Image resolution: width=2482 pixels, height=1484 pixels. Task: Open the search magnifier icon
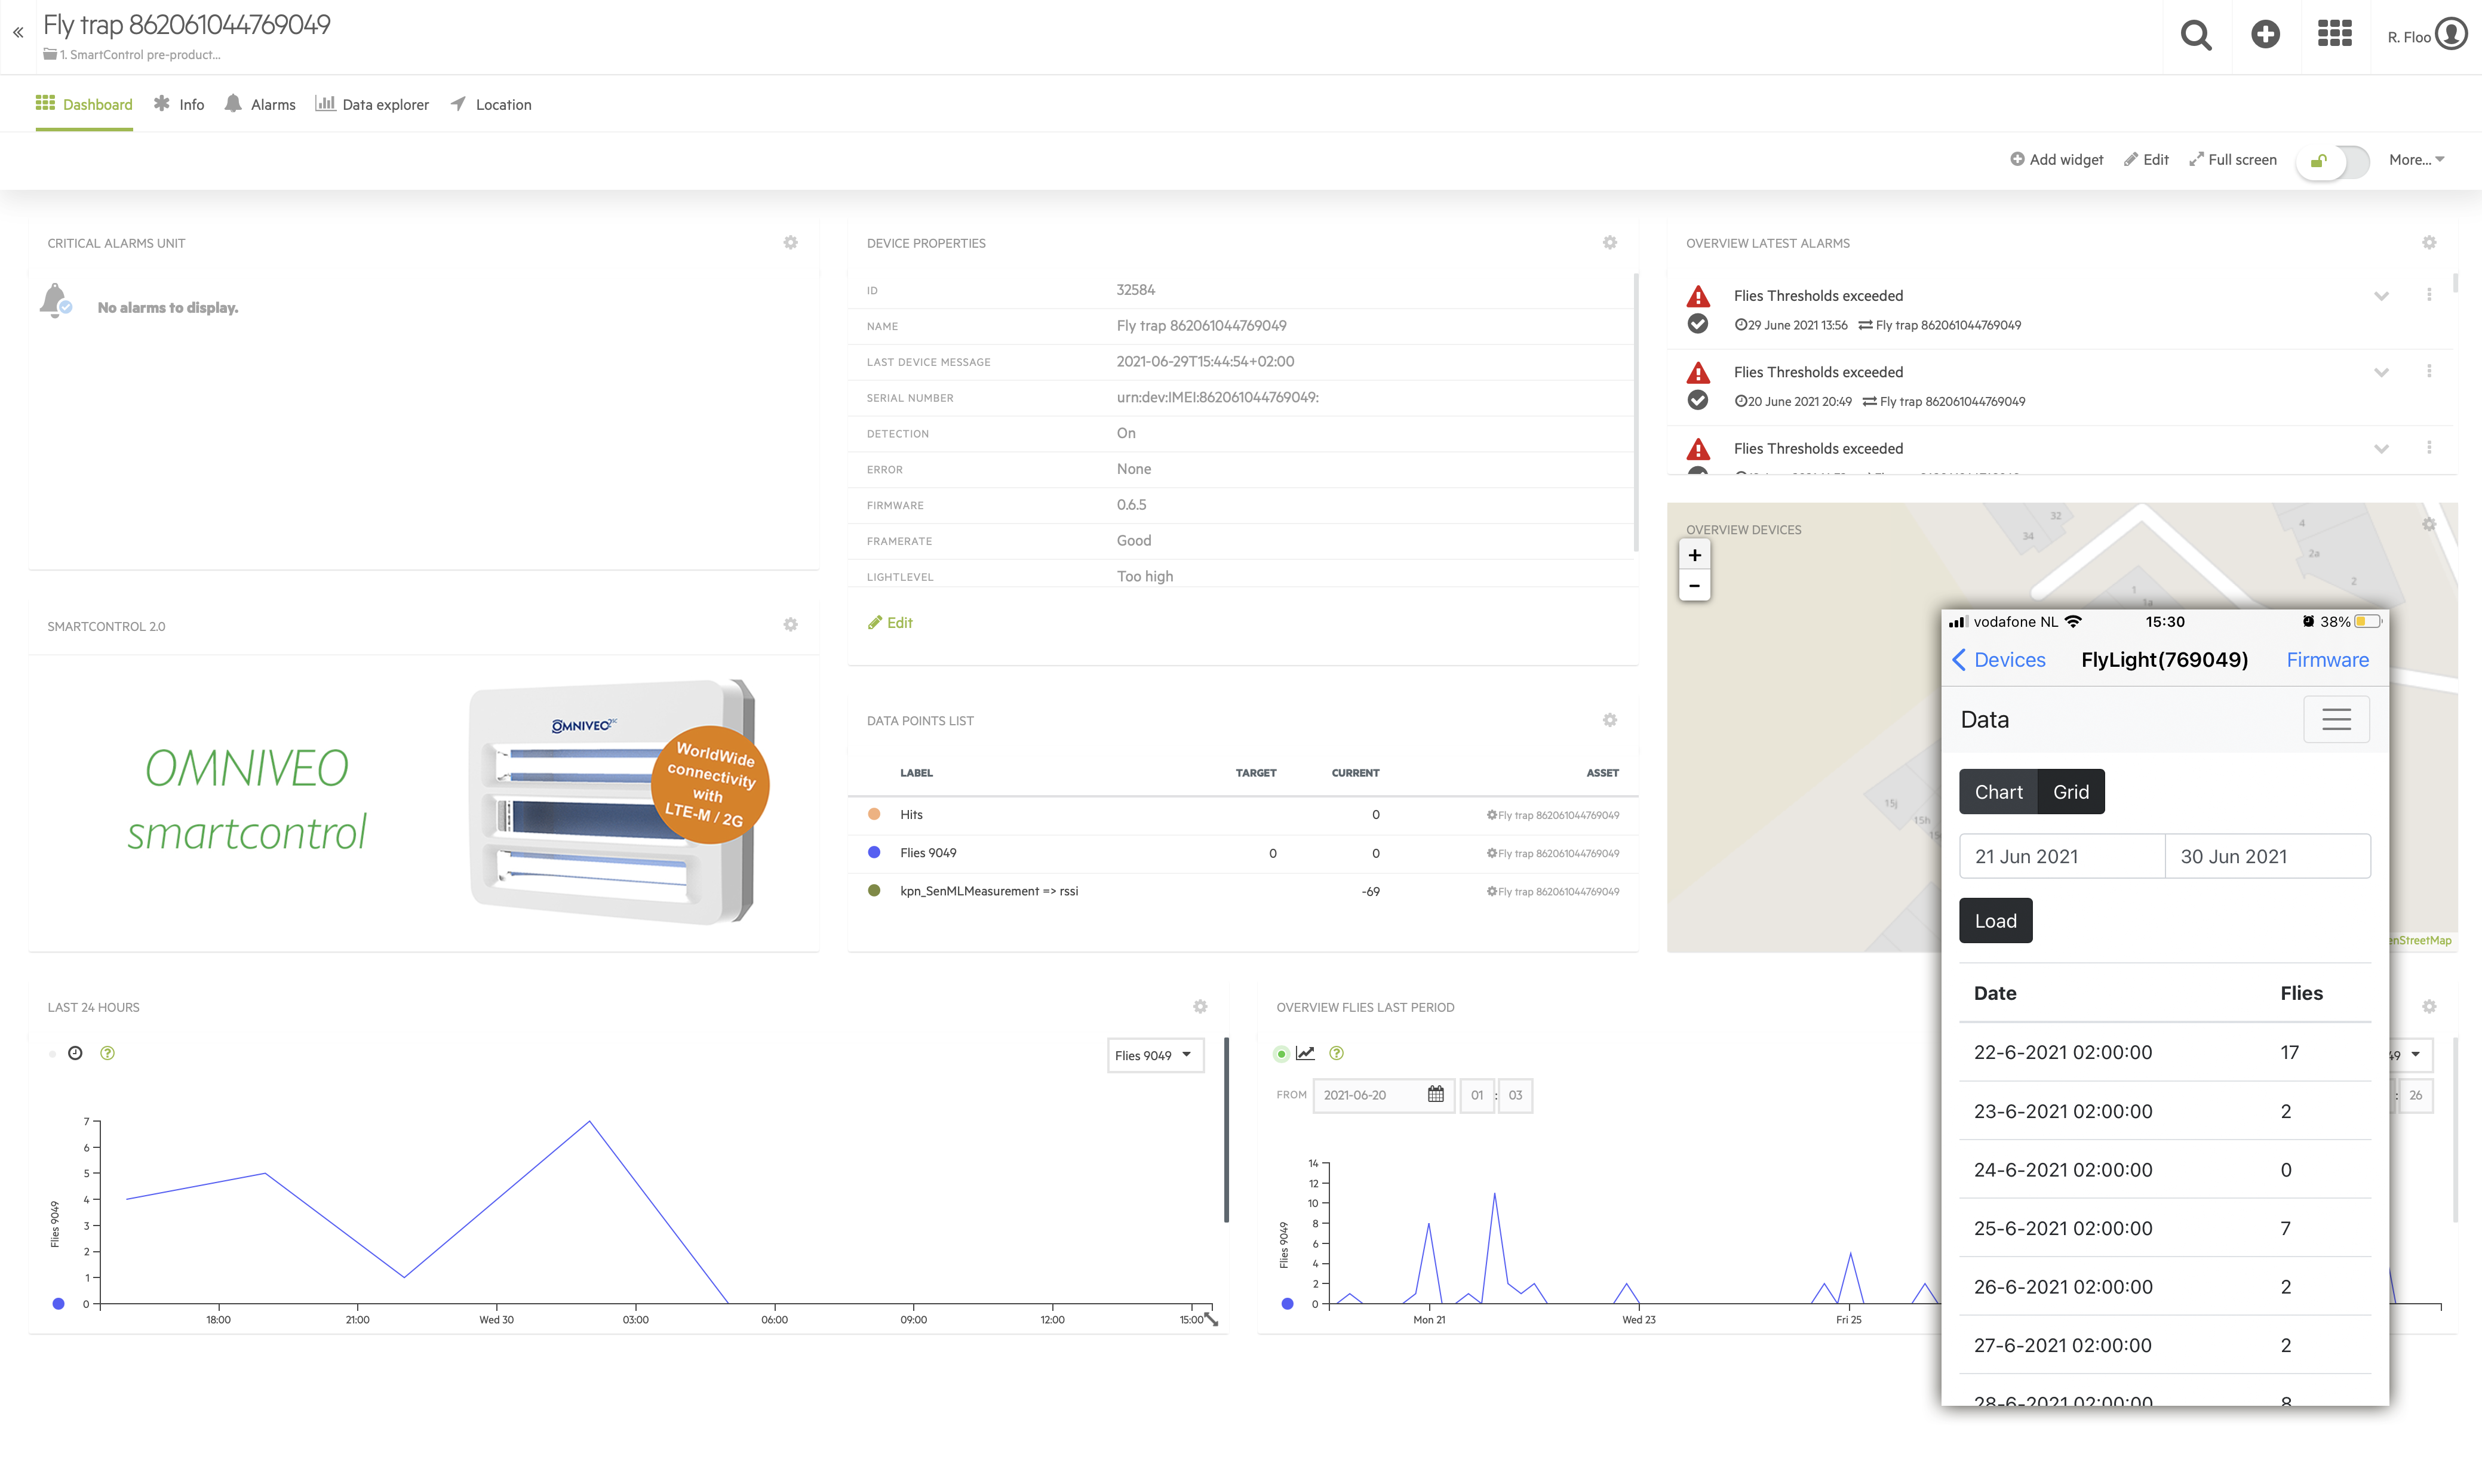coord(2196,35)
